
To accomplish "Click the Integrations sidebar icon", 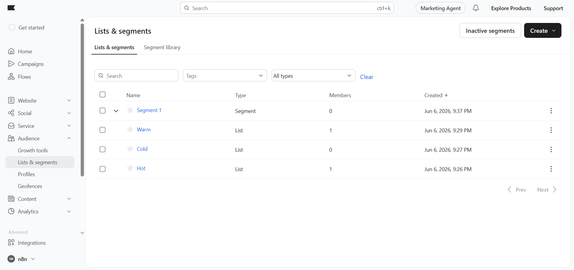I will (x=11, y=243).
